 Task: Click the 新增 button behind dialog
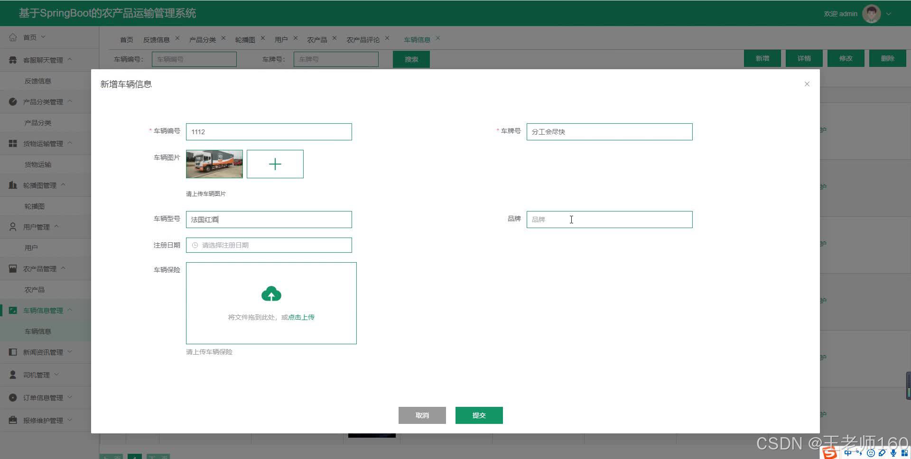pos(762,58)
